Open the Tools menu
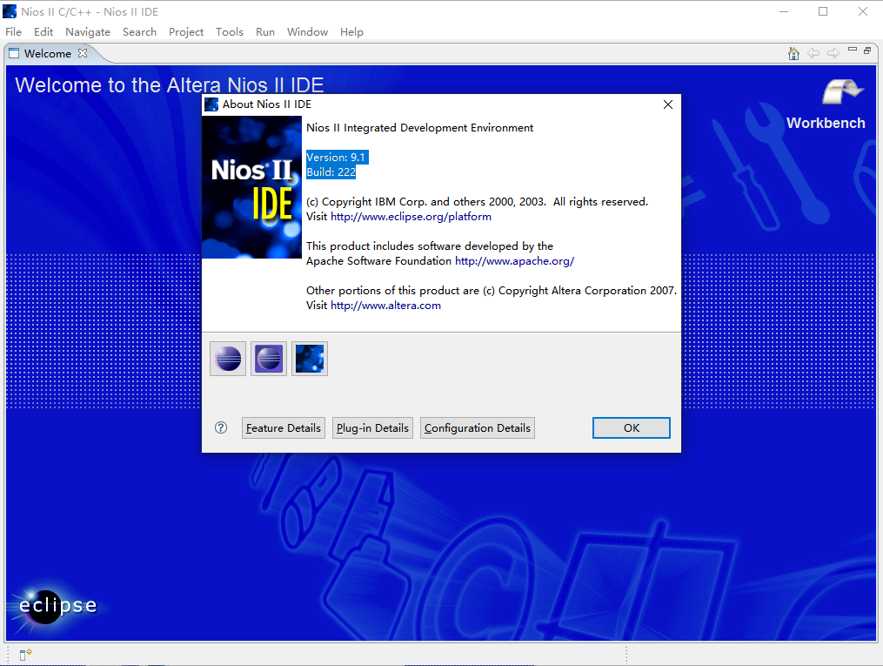This screenshot has width=883, height=666. tap(229, 32)
